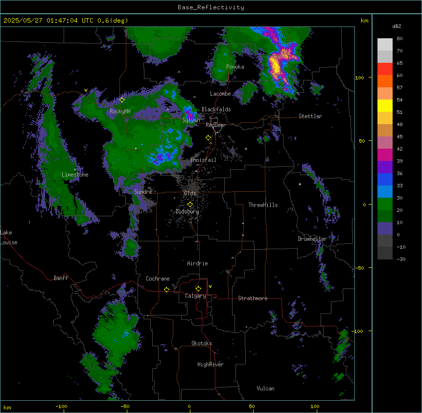Click the km unit label at top right

[364, 21]
